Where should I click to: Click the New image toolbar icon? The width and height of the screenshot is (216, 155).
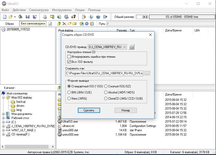coord(5,17)
